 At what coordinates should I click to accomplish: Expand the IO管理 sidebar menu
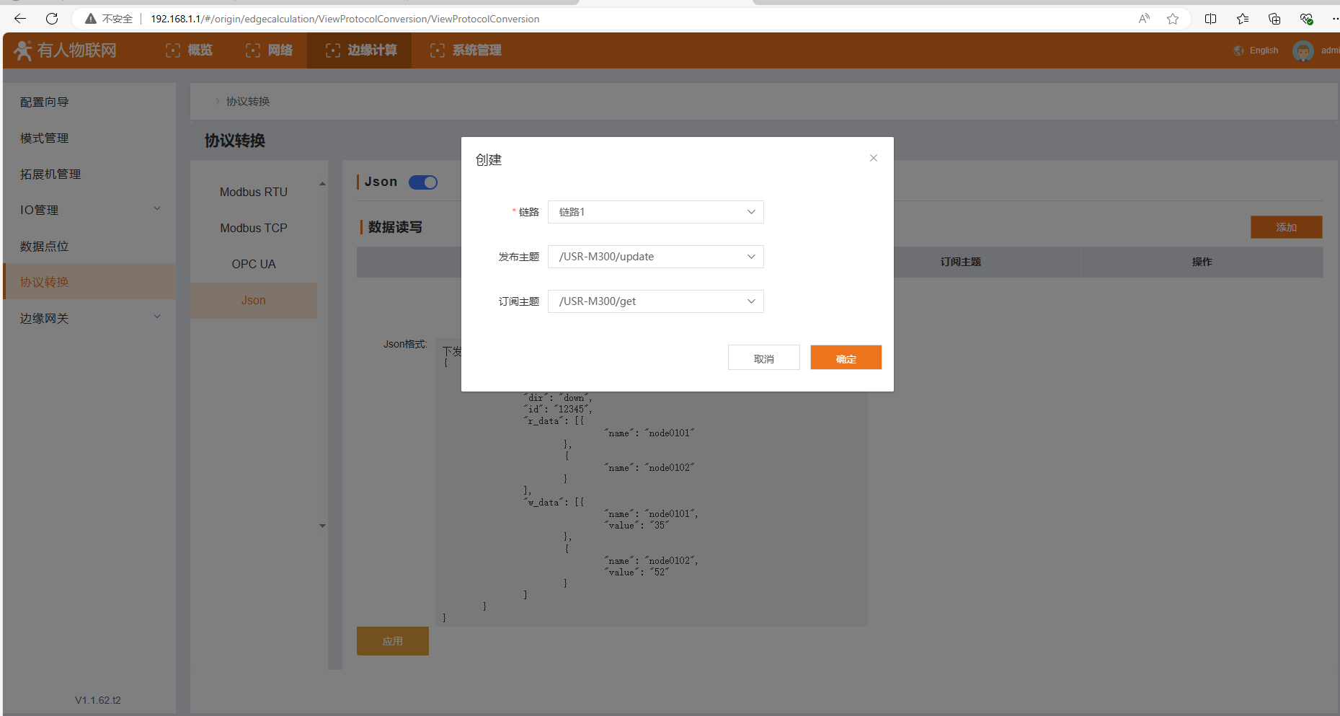click(89, 210)
